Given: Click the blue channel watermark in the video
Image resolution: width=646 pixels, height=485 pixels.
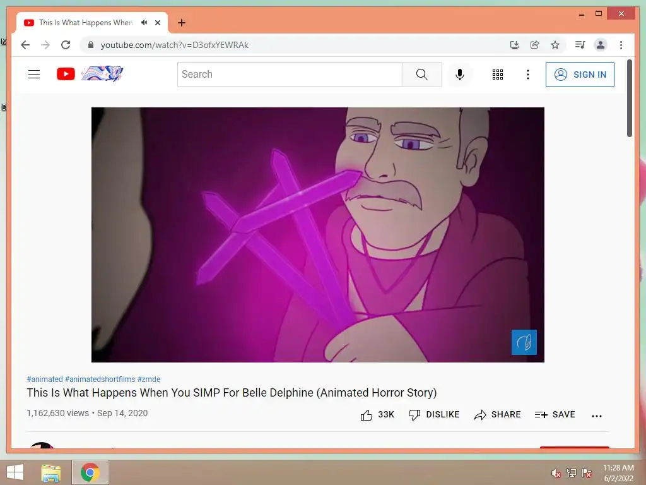Looking at the screenshot, I should [524, 342].
